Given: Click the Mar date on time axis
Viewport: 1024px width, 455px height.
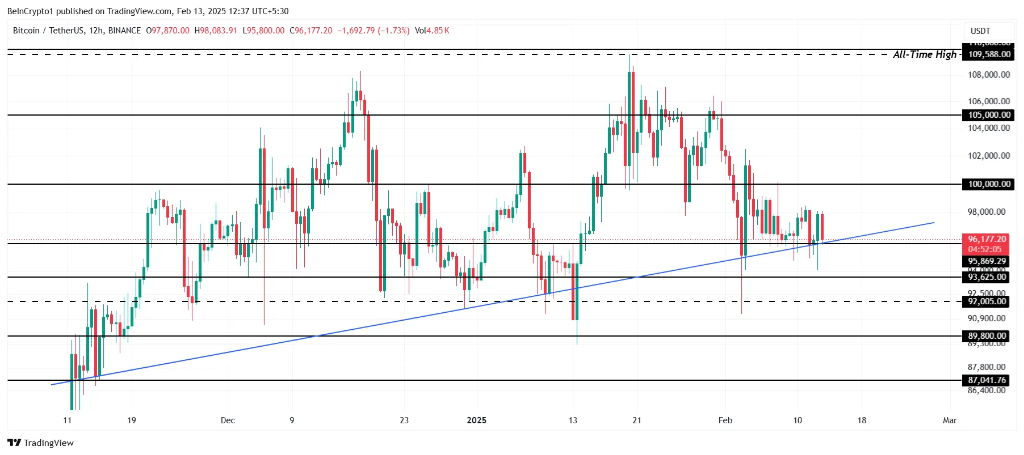Looking at the screenshot, I should click(x=949, y=420).
